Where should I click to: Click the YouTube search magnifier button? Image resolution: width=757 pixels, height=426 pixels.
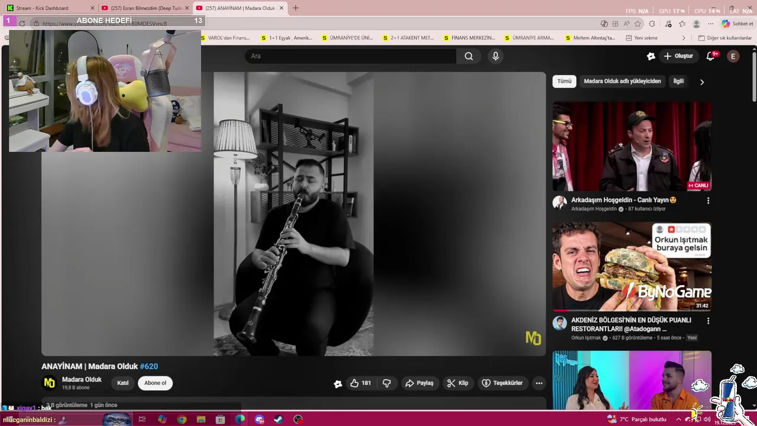click(x=468, y=56)
